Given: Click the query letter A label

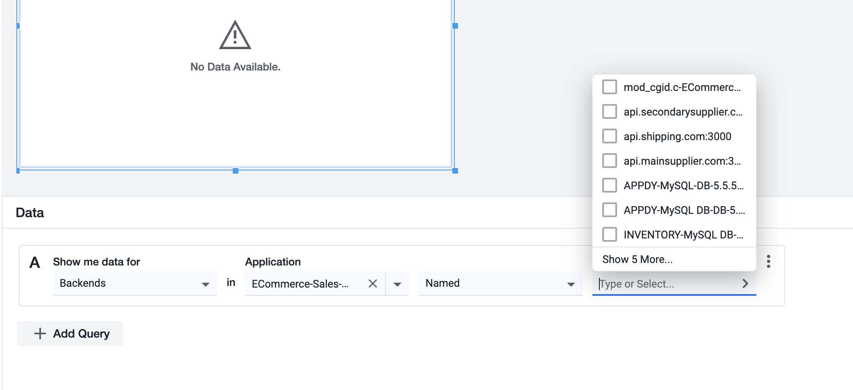Looking at the screenshot, I should 35,263.
